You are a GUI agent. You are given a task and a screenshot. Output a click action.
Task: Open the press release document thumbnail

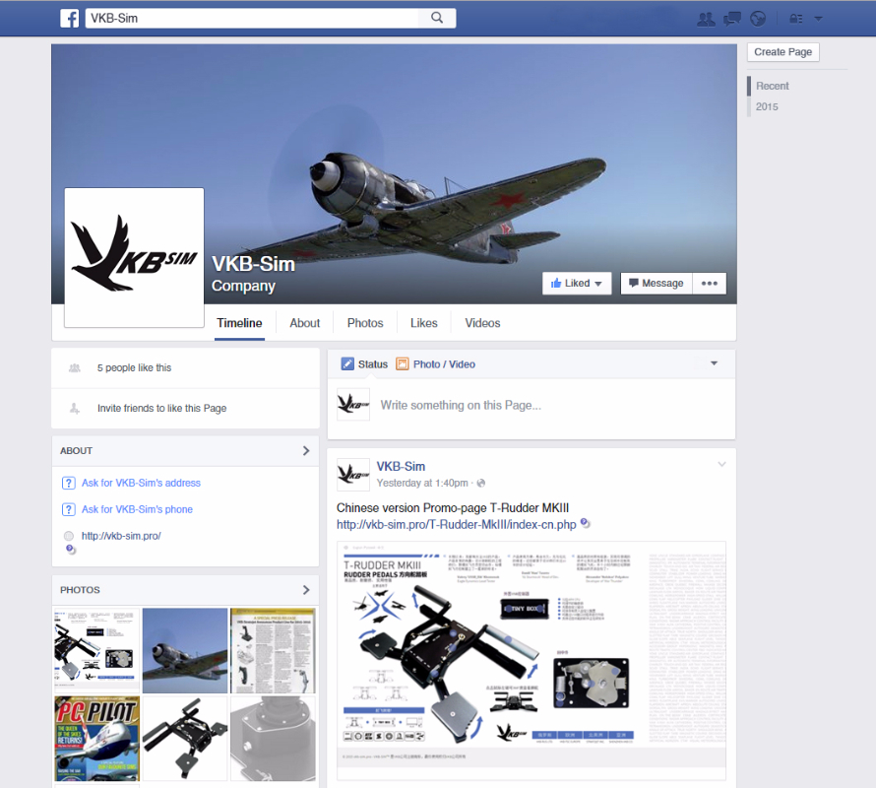pos(274,650)
